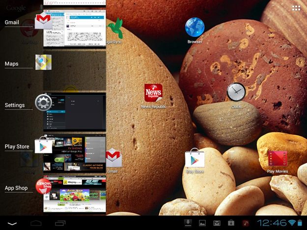The image size is (307, 230).
Task: Select the Settings recent app thumbnail
Action: tap(75, 112)
